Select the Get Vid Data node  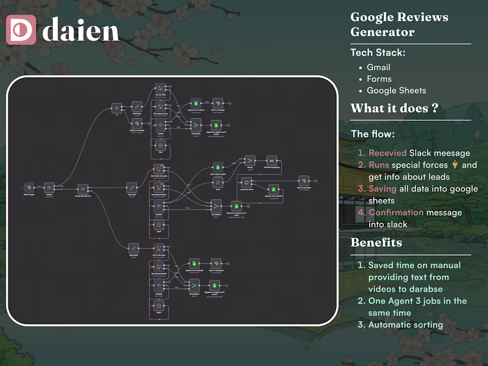(x=161, y=88)
